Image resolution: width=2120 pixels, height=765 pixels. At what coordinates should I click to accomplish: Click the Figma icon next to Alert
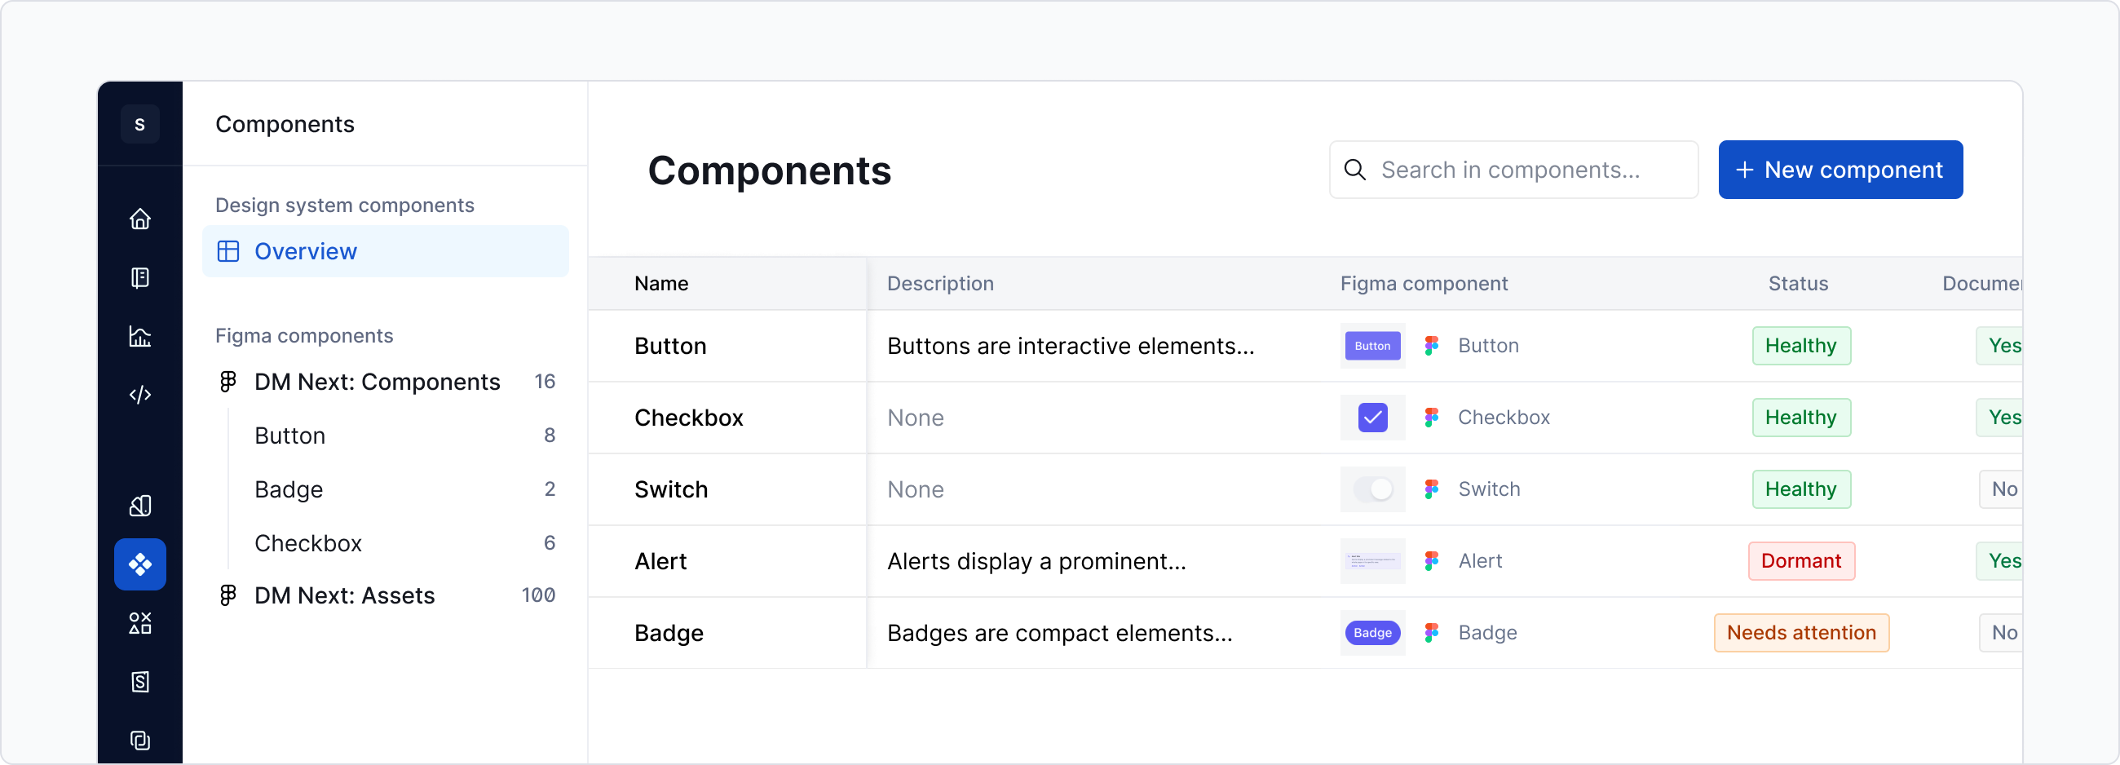pos(1432,561)
